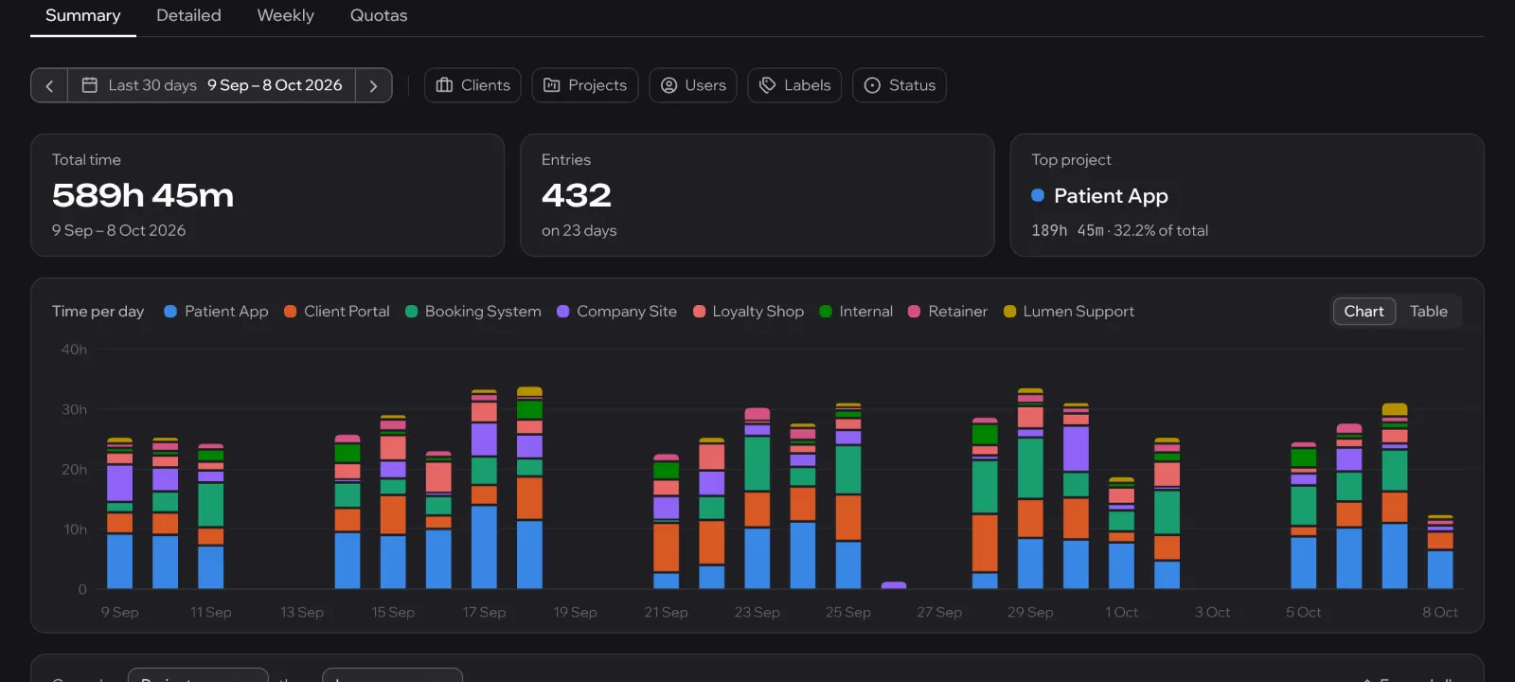This screenshot has width=1515, height=682.
Task: Open the Status filter
Action: click(x=900, y=85)
